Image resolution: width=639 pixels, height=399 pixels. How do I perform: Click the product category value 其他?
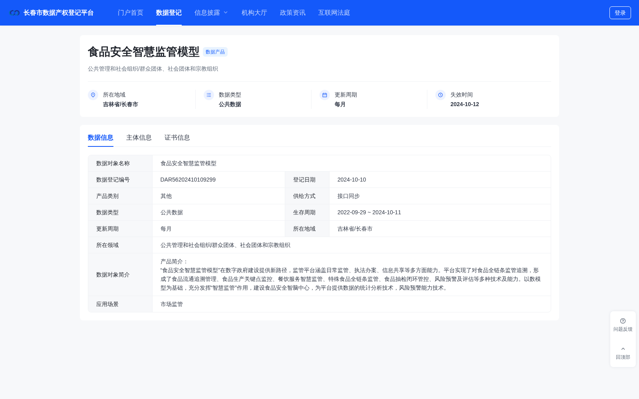click(166, 196)
